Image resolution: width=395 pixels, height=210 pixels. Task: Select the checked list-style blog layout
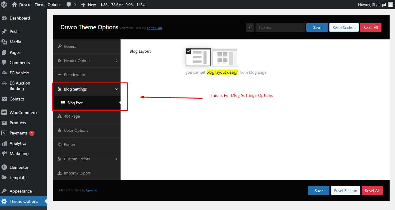(198, 57)
